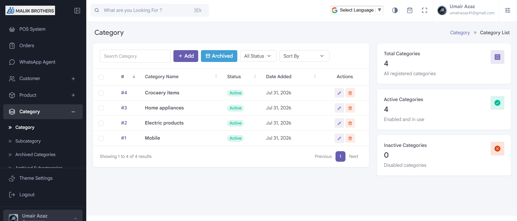Screen dimensions: 517x221
Task: Open the Sort By dropdown
Action: click(304, 56)
